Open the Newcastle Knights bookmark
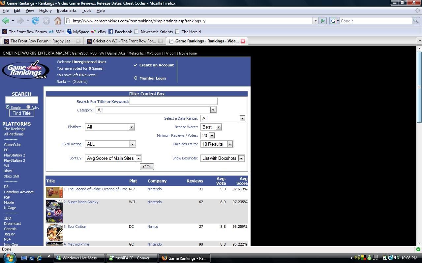 pos(153,32)
